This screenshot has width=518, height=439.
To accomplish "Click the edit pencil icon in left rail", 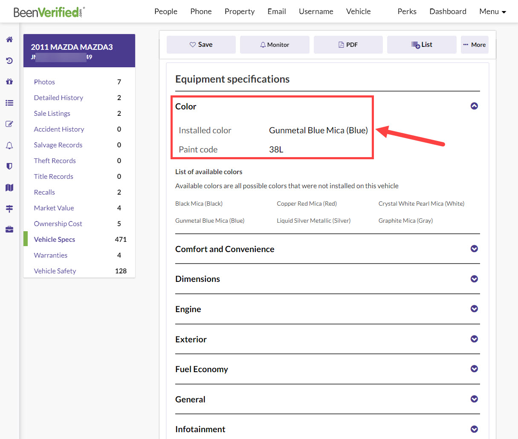I will [9, 124].
